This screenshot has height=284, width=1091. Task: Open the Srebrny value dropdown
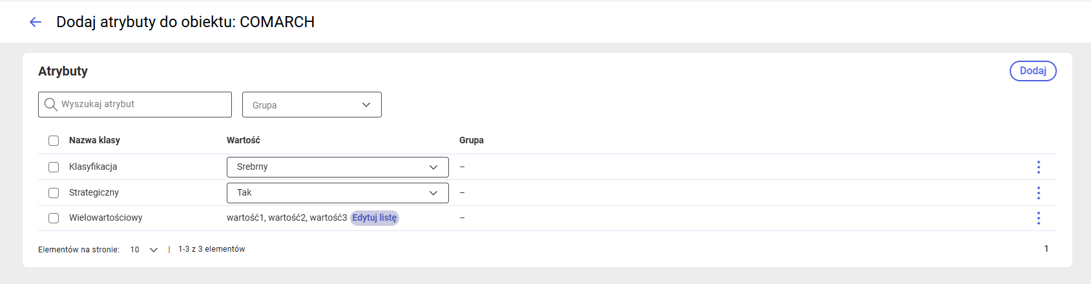click(338, 167)
